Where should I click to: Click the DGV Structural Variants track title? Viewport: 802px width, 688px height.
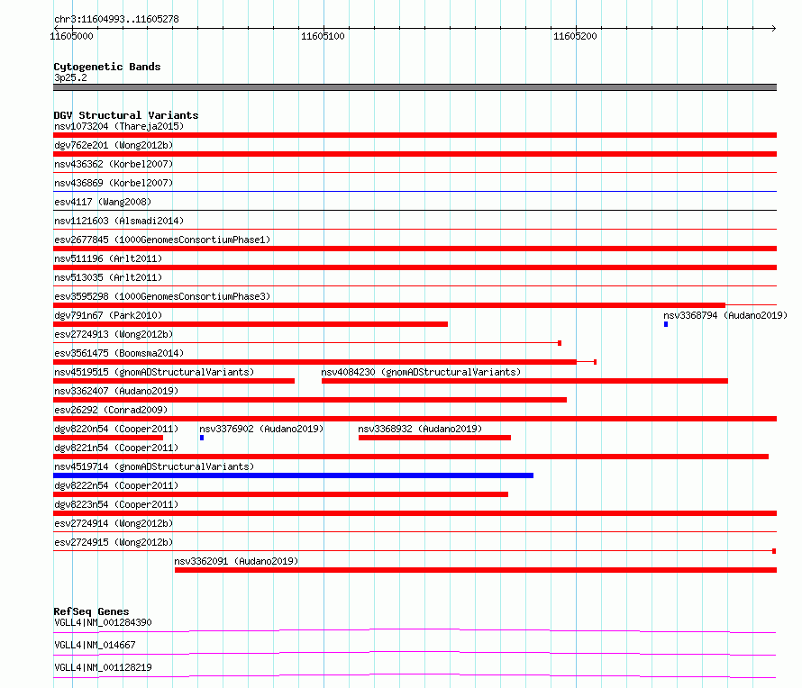click(x=126, y=115)
